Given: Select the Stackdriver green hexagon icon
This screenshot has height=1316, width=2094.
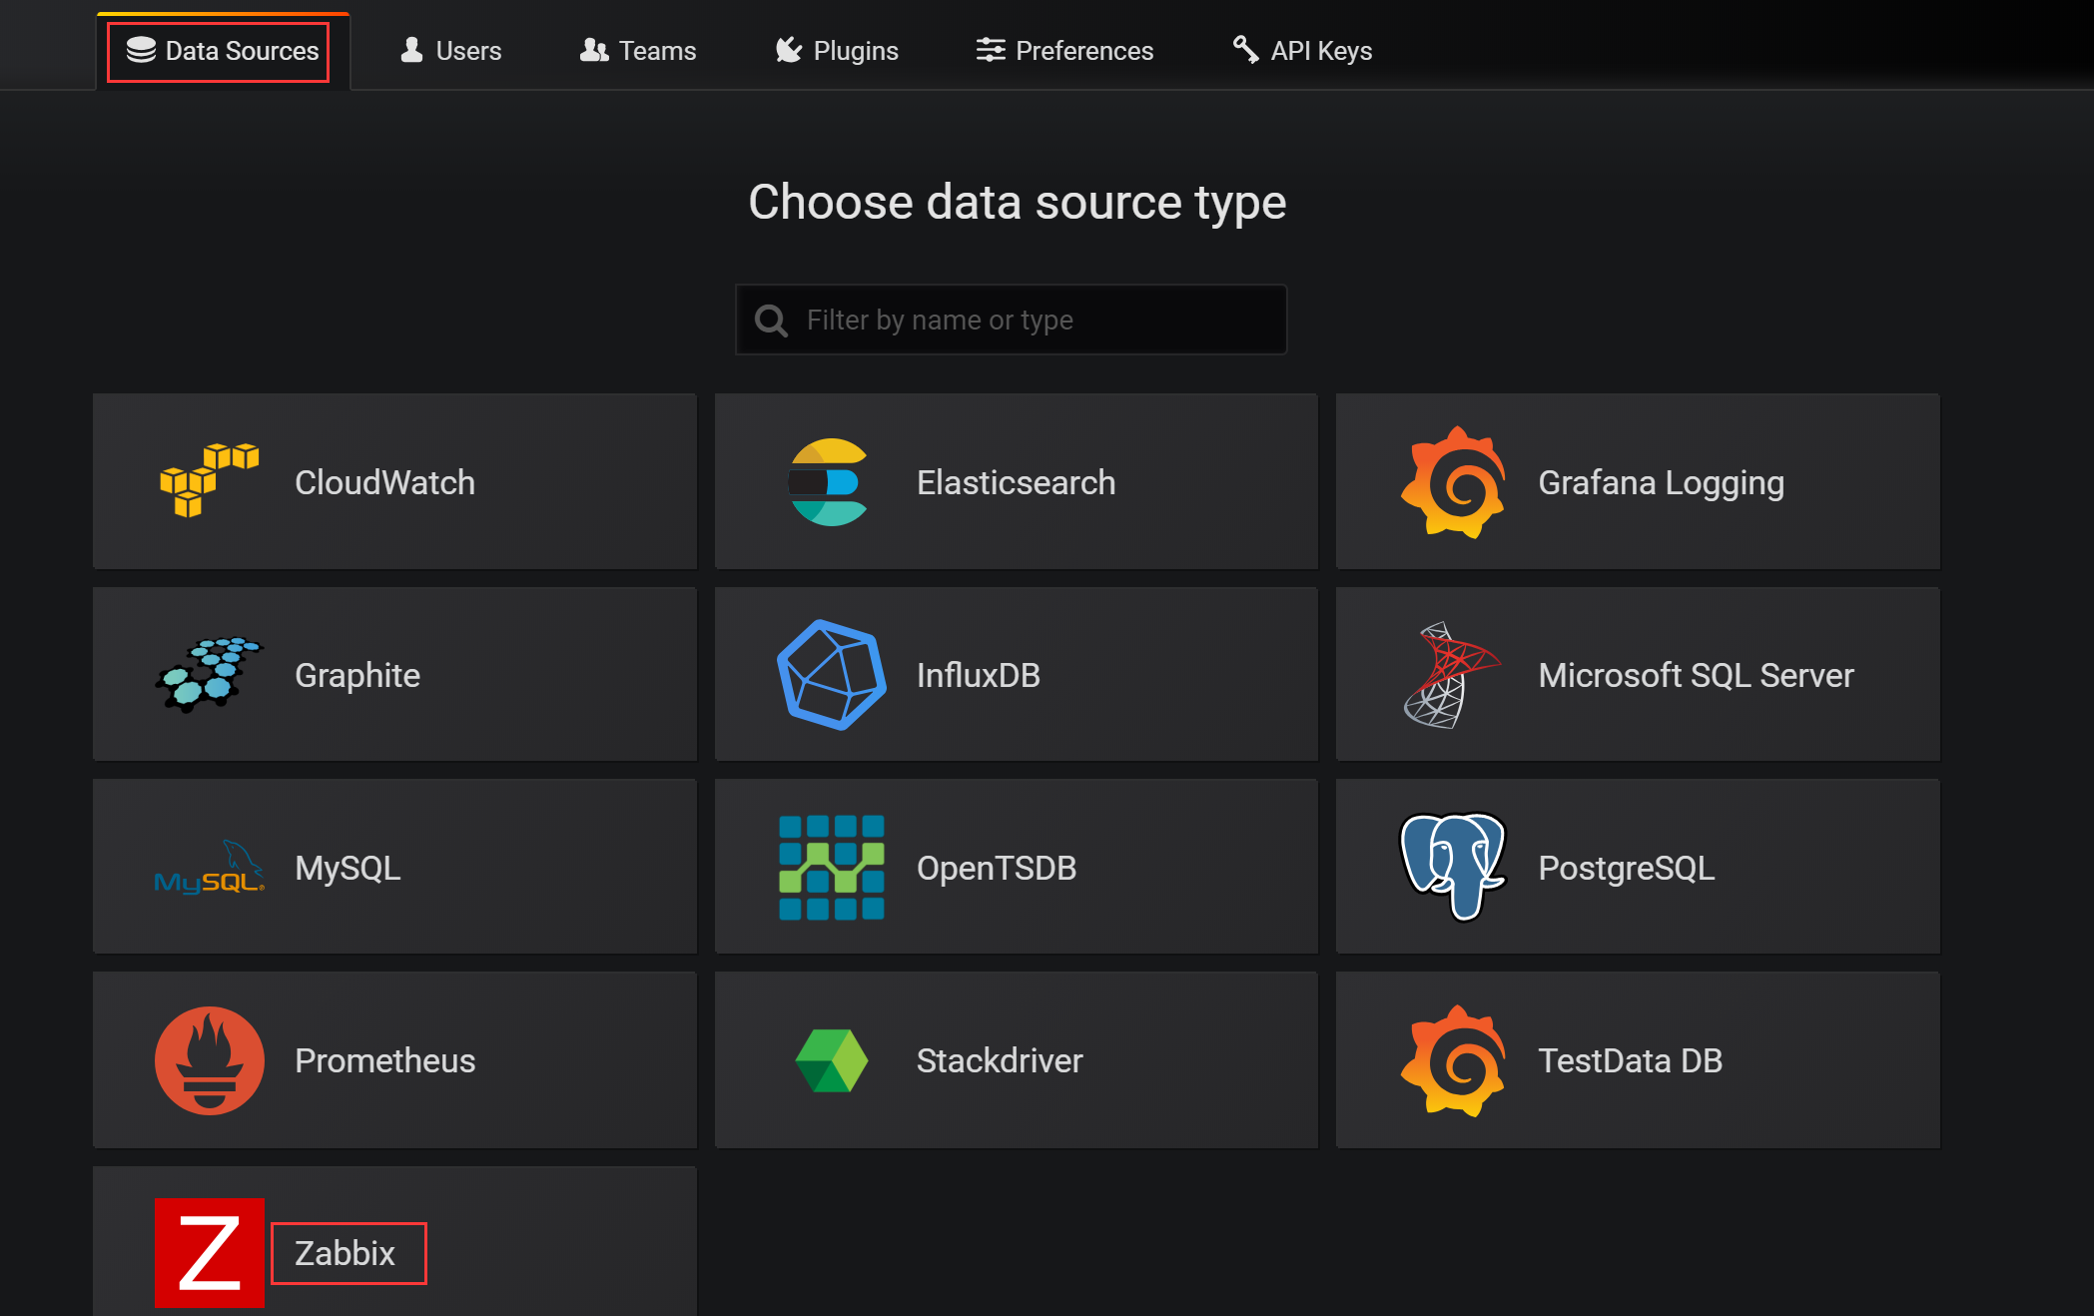Looking at the screenshot, I should coord(831,1060).
